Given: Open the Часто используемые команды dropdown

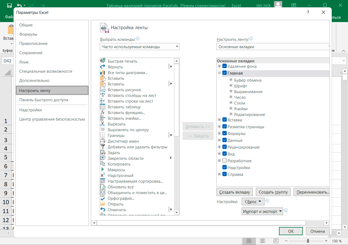Looking at the screenshot, I should 140,47.
